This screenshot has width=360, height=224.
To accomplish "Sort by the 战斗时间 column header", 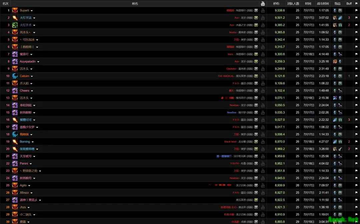I will [323, 3].
